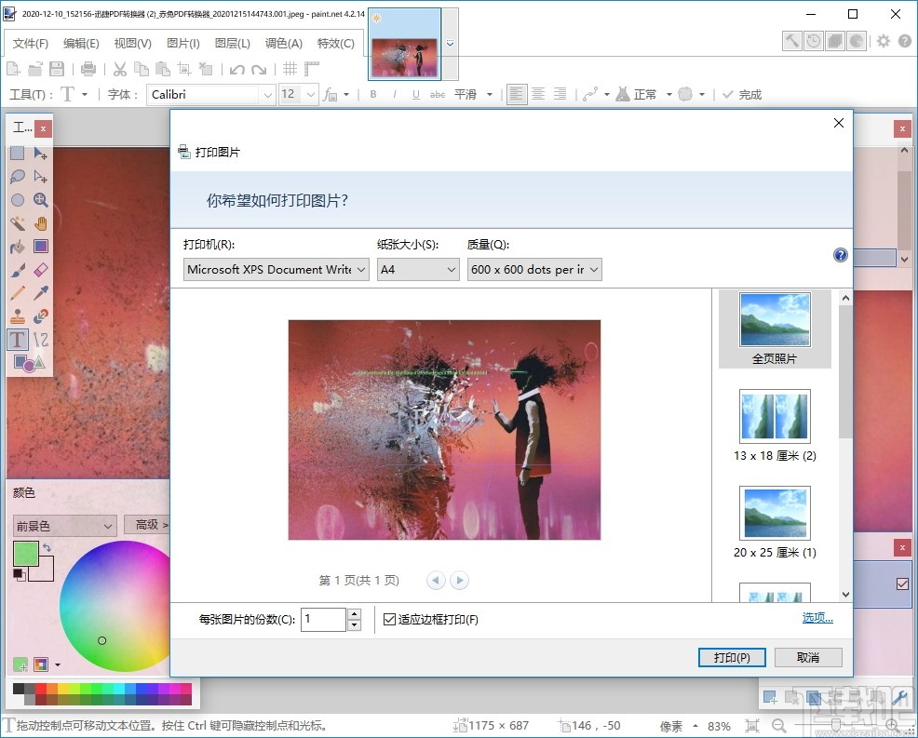Swap primary and secondary colors arrow
Viewport: 918px width, 738px height.
tap(47, 548)
